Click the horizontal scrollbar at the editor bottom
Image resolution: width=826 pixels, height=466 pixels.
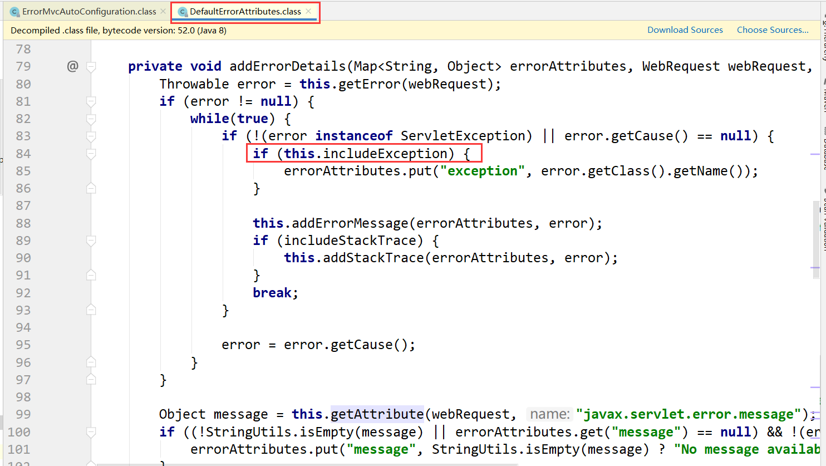pyautogui.click(x=306, y=464)
